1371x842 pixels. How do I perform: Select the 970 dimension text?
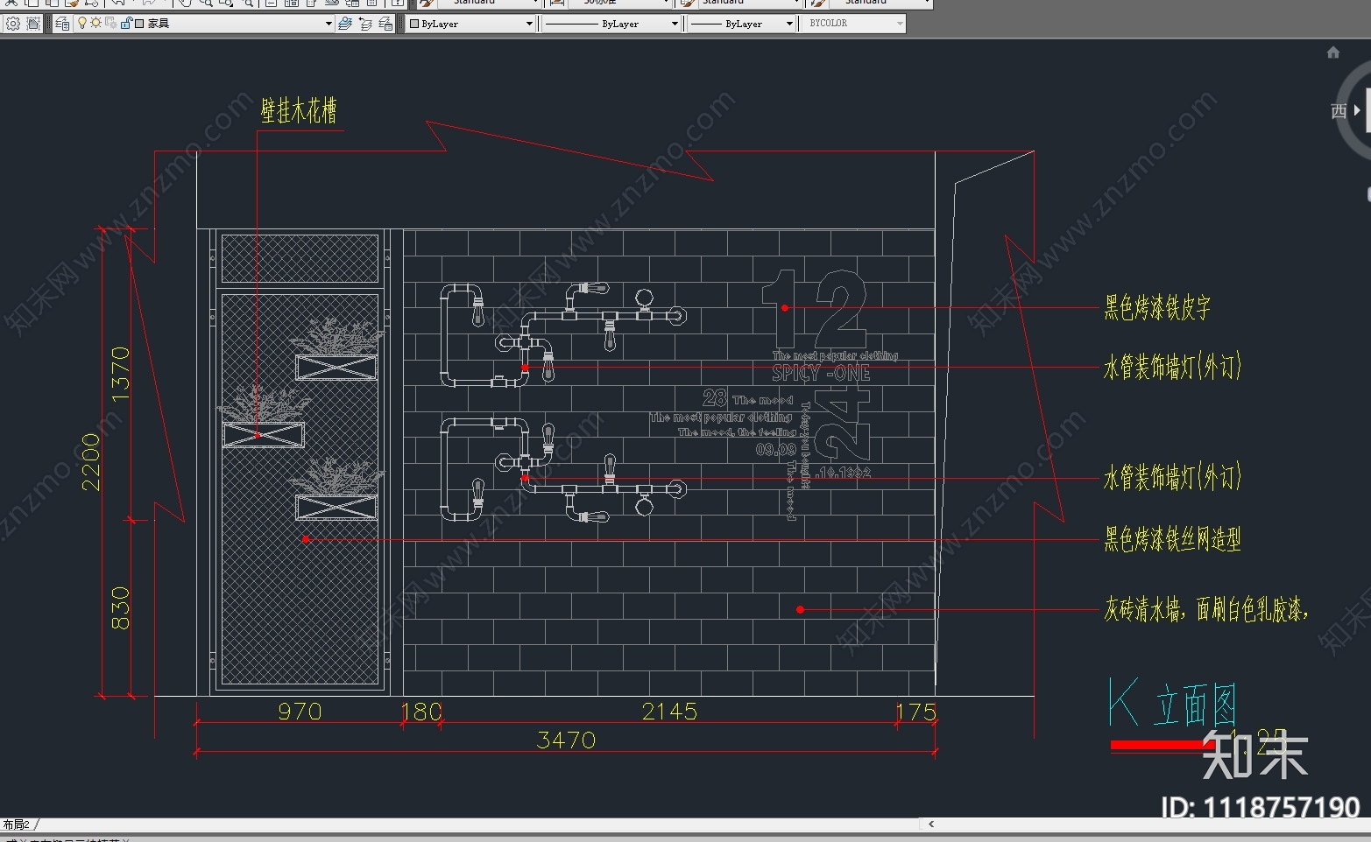click(300, 712)
